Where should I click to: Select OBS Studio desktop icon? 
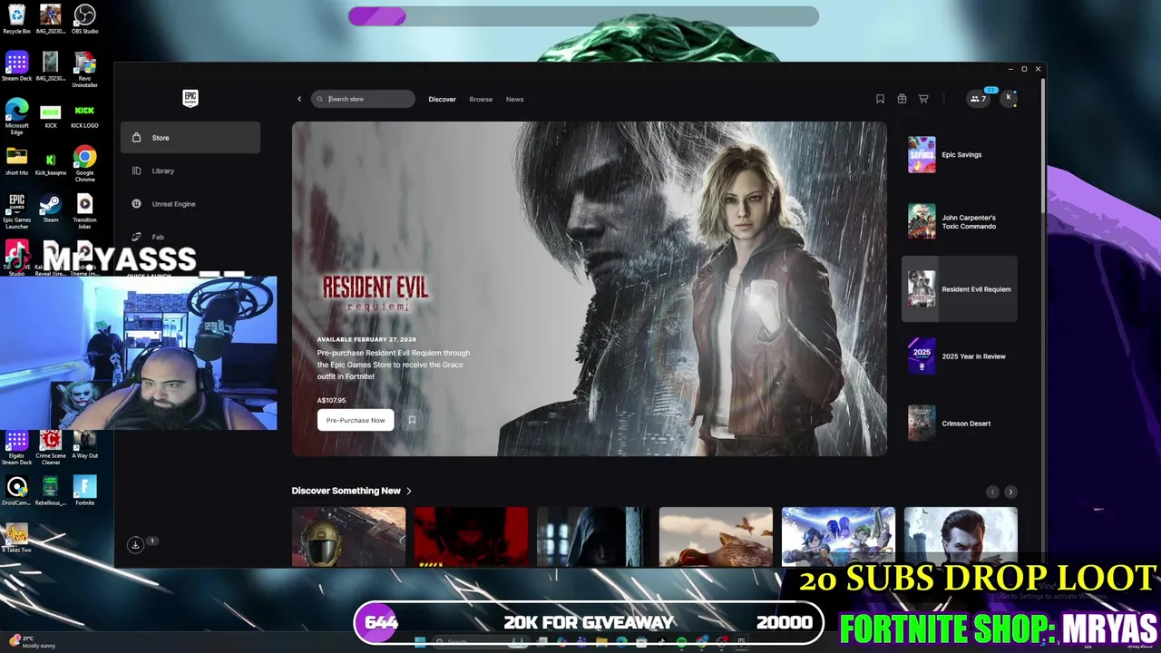pos(84,18)
